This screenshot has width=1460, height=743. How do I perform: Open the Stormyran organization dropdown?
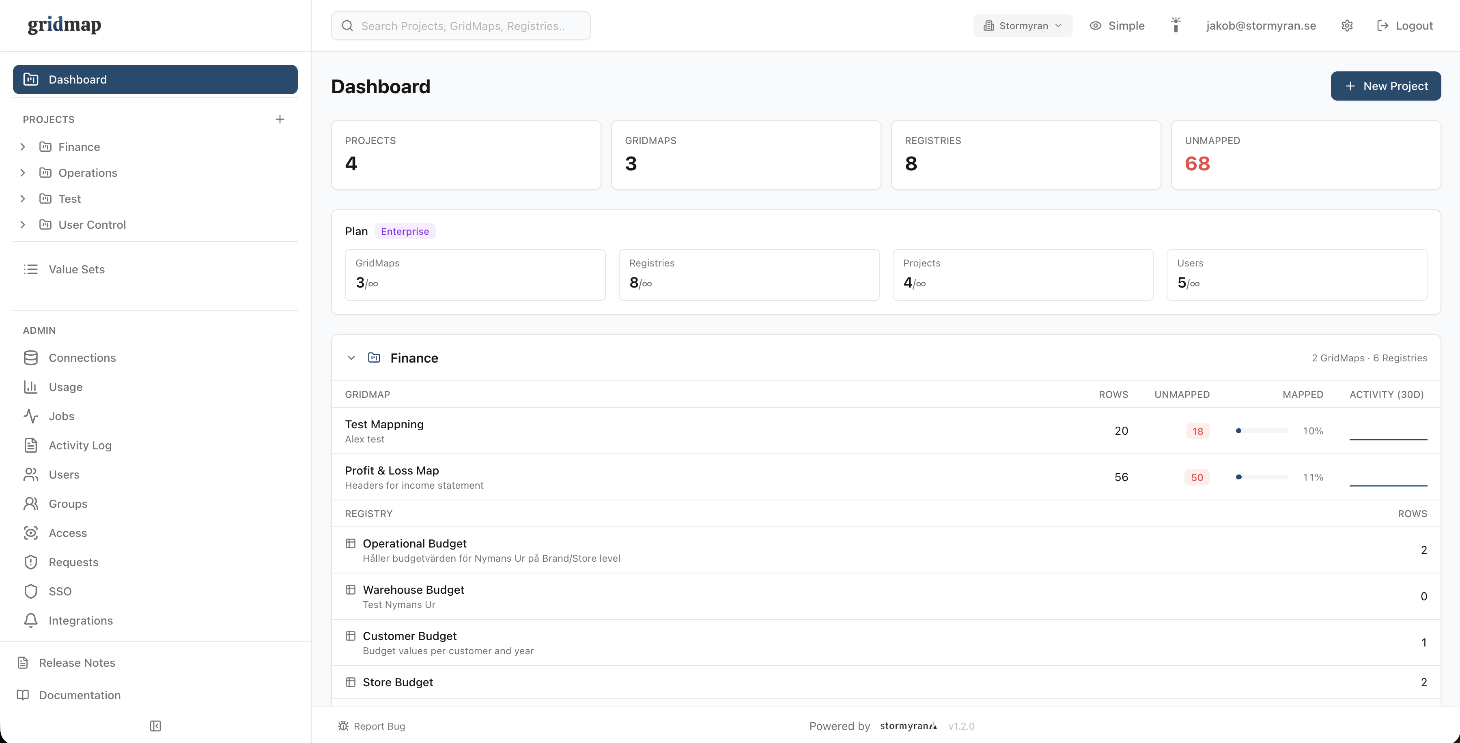(x=1023, y=26)
